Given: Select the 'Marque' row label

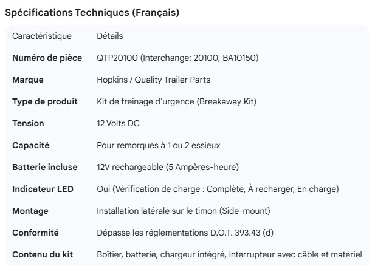Looking at the screenshot, I should coord(28,80).
